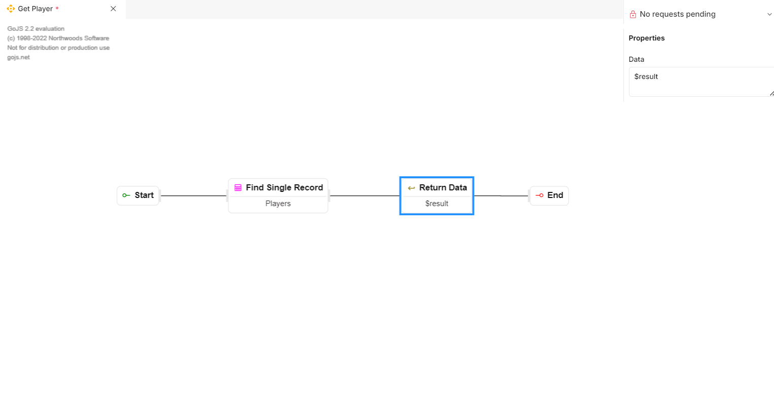Select the Return Data node title

(x=443, y=188)
